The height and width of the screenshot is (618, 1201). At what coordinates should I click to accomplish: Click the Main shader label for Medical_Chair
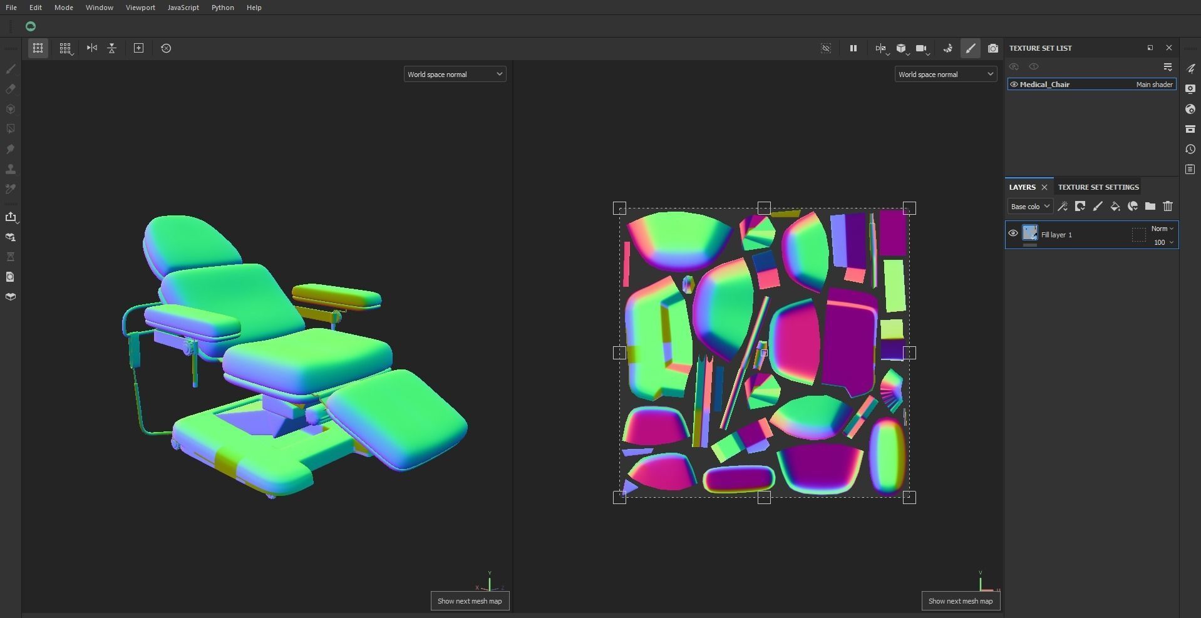(1155, 85)
